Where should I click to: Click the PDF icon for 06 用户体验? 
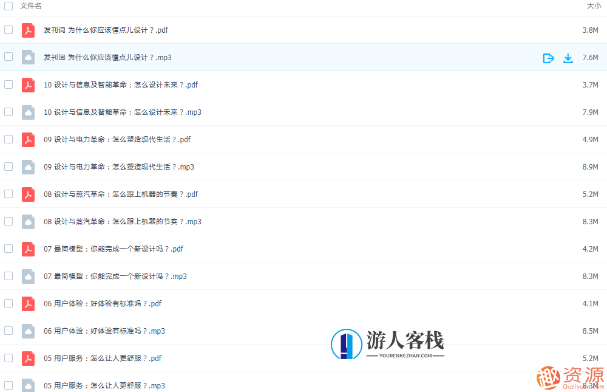[28, 303]
